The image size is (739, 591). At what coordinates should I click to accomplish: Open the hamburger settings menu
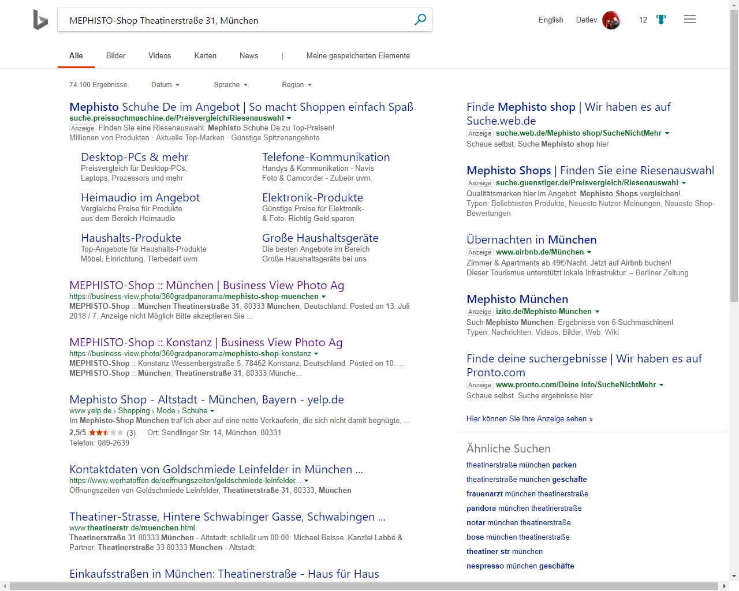coord(689,20)
